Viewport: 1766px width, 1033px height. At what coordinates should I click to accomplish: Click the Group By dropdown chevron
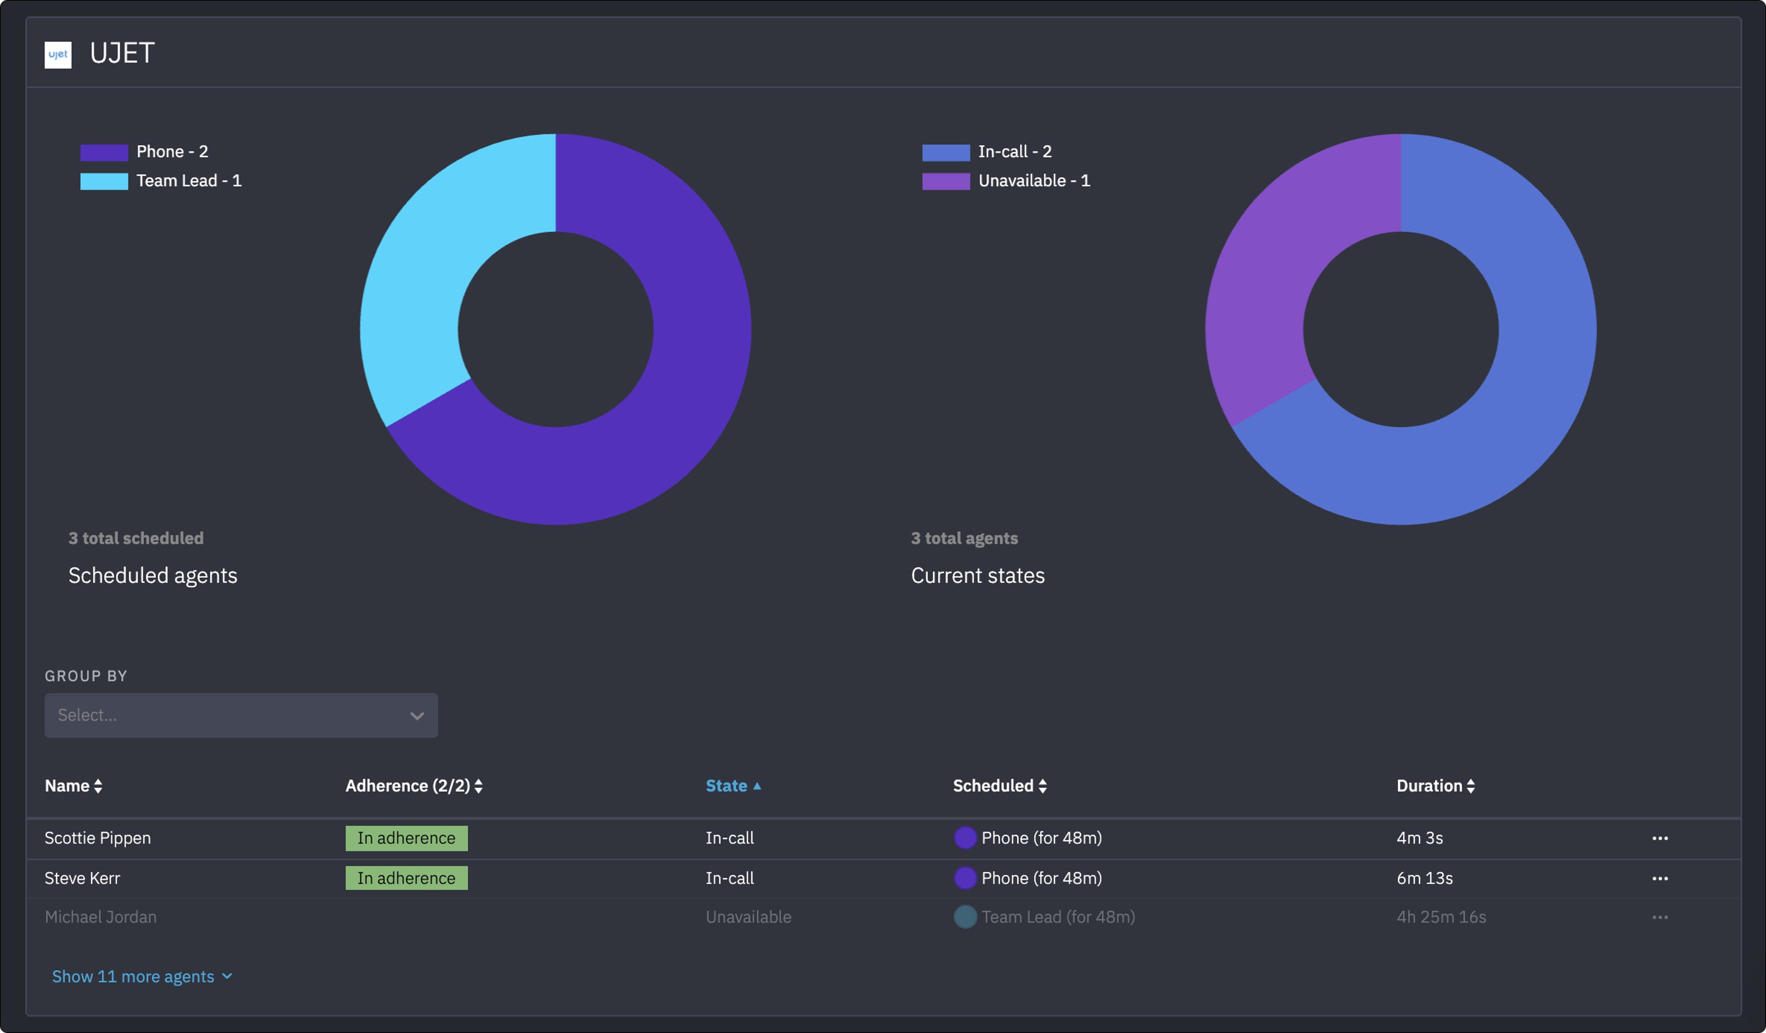417,716
